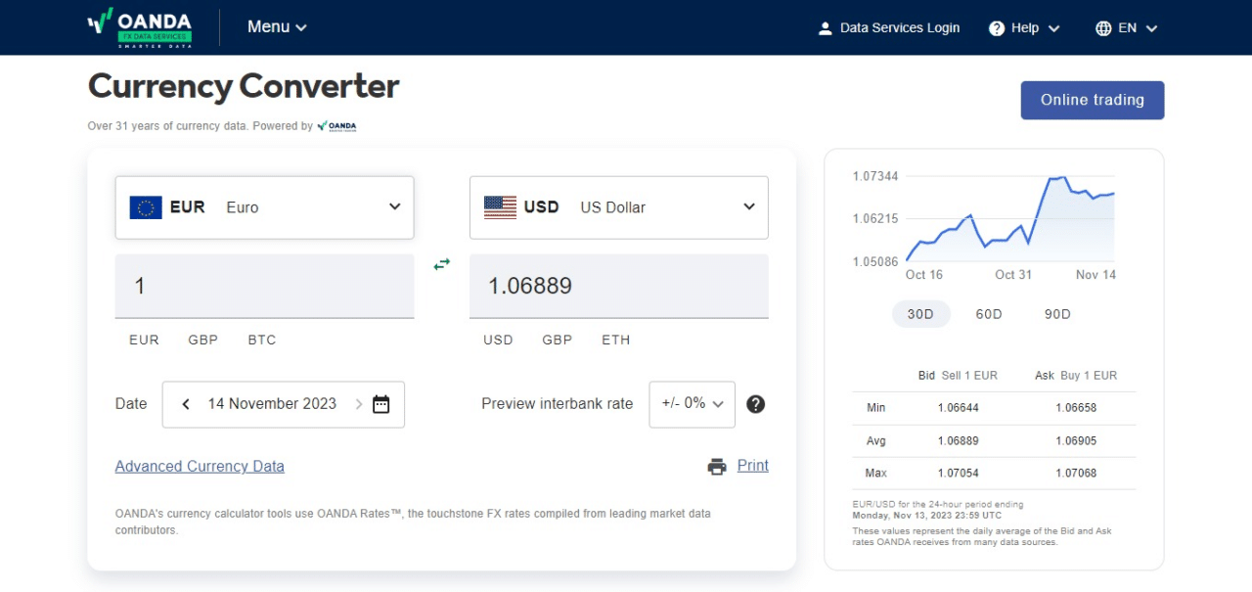Click the OANDA logo in header
Viewport: 1252px width, 592px height.
click(x=139, y=27)
